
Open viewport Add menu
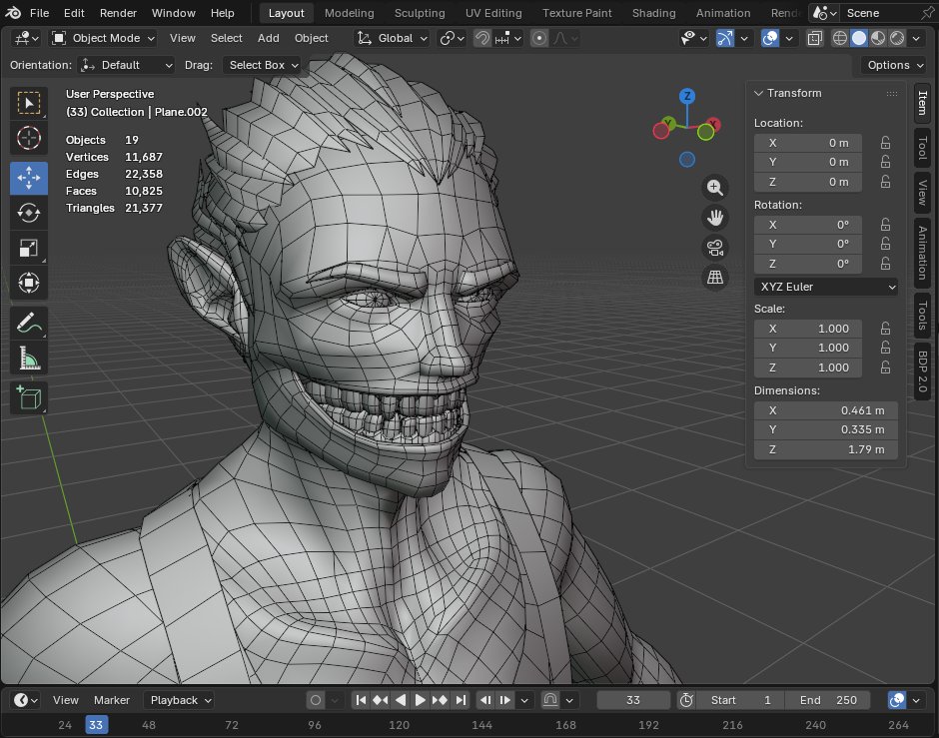(x=269, y=38)
